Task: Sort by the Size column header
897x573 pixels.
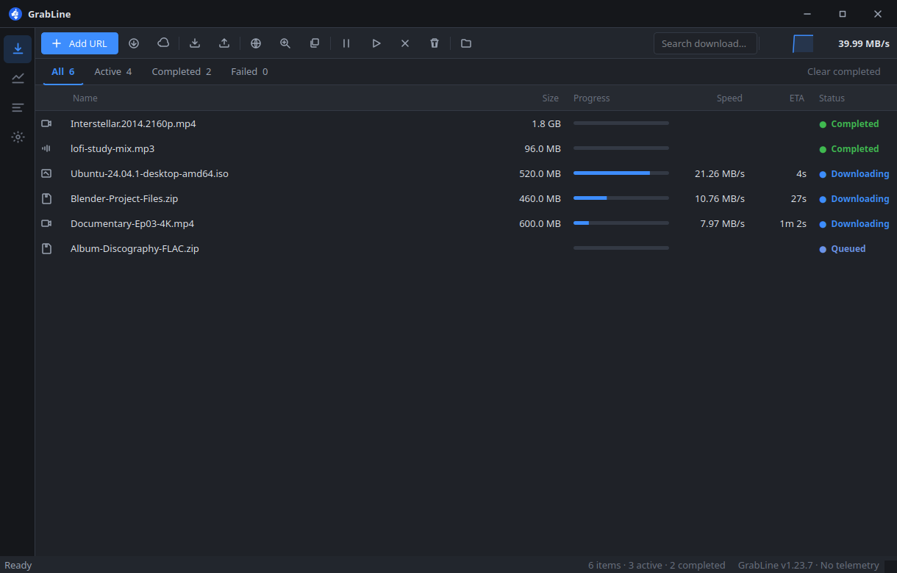Action: 550,98
